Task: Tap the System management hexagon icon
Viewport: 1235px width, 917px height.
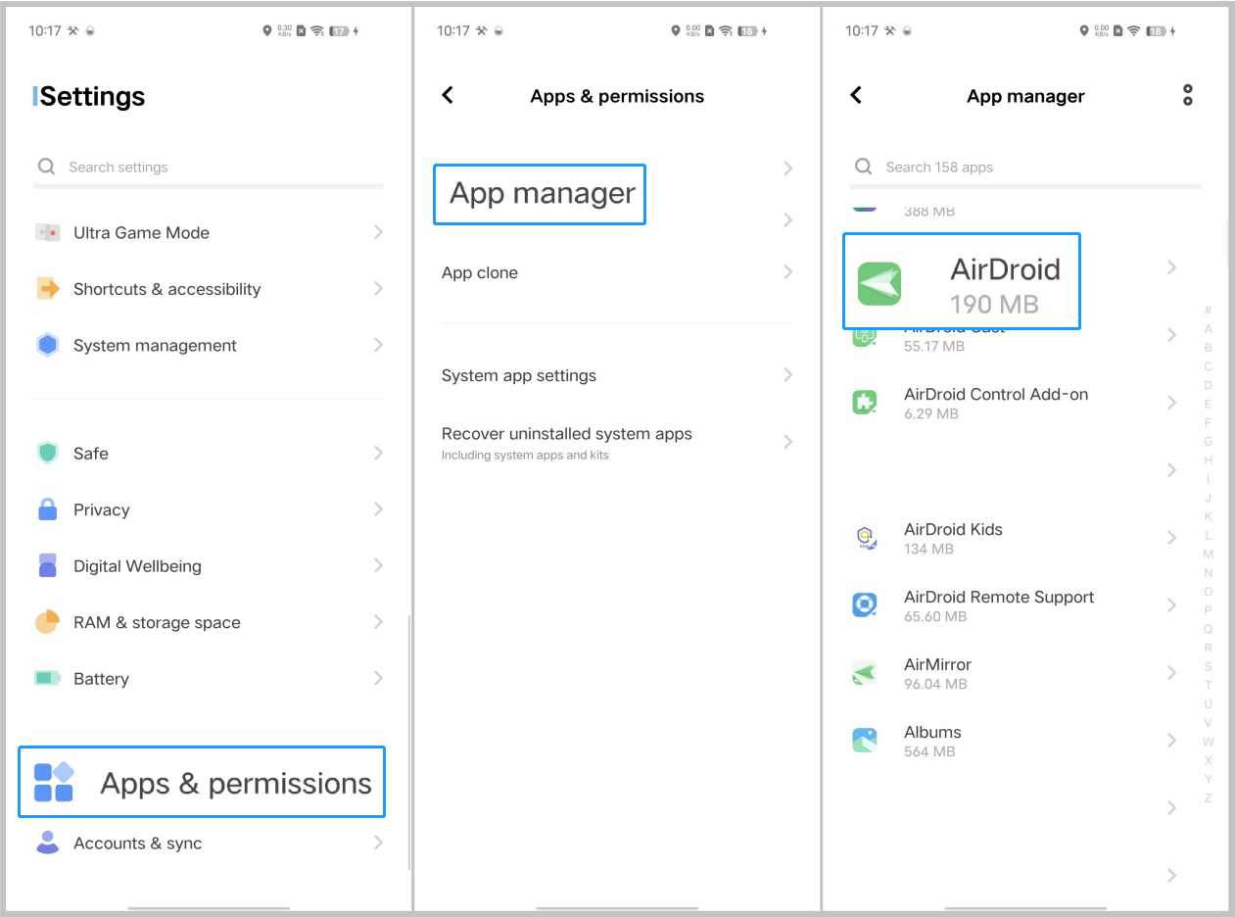Action: 47,345
